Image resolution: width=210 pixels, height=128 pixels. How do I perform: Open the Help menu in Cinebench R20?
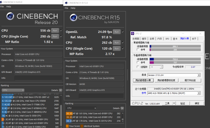(x=8, y=6)
